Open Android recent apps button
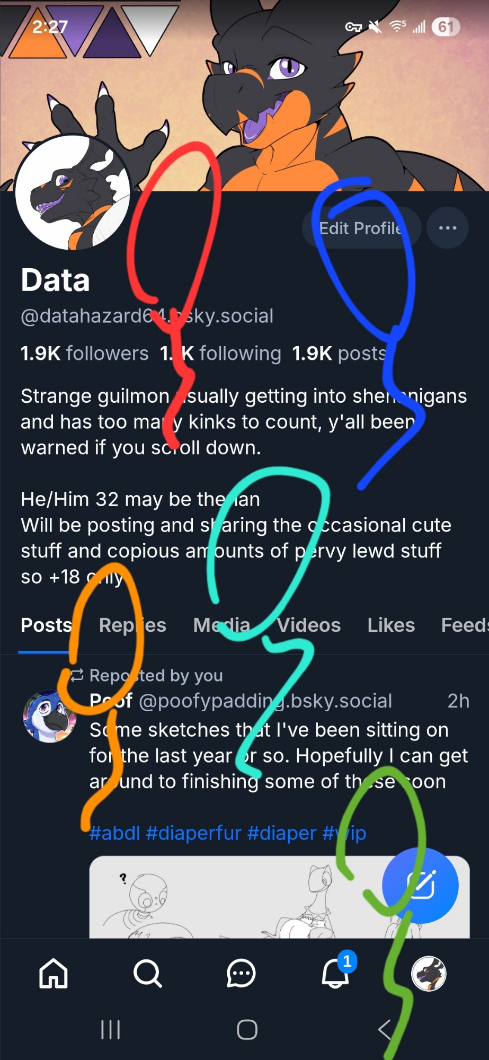 pyautogui.click(x=110, y=1030)
